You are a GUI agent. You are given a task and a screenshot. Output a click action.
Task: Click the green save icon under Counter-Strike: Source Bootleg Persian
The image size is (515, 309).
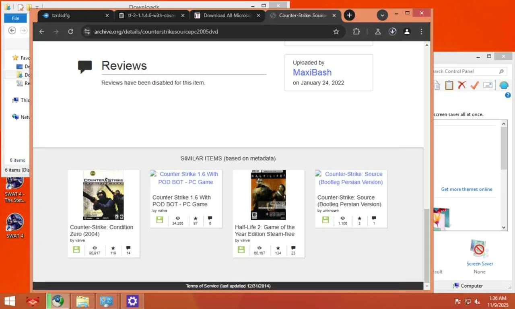[x=325, y=220]
